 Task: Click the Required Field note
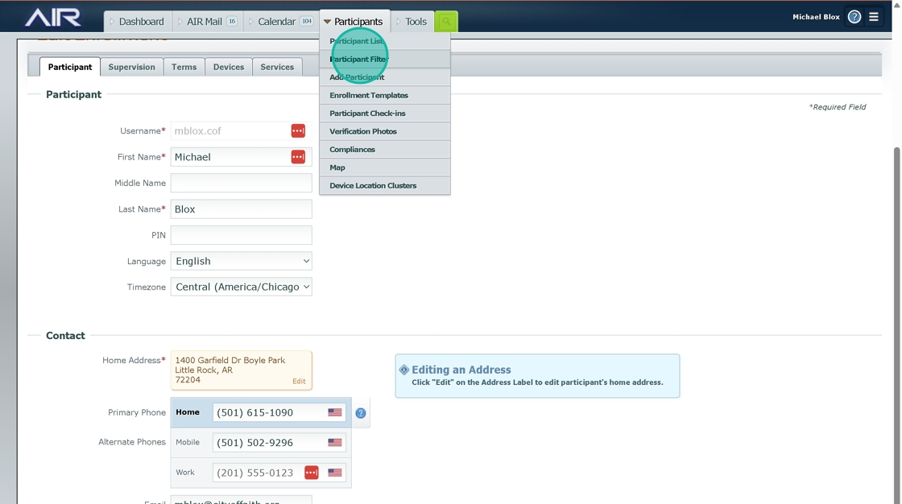(837, 107)
